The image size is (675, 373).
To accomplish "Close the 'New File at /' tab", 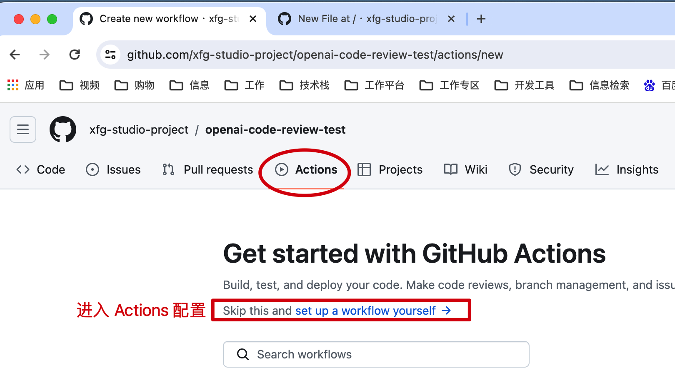I will pyautogui.click(x=451, y=19).
